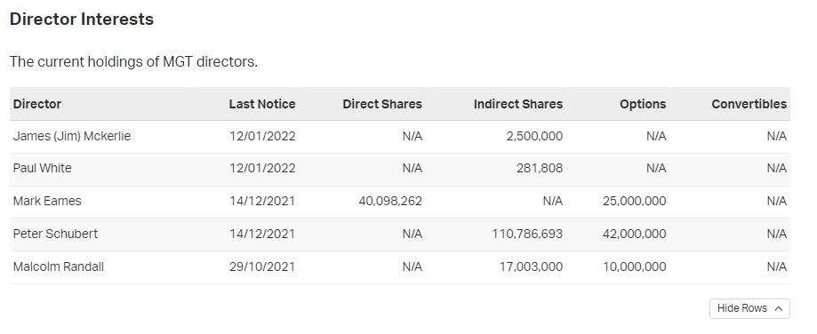This screenshot has width=817, height=334.
Task: Click the Hide Rows button
Action: click(749, 308)
